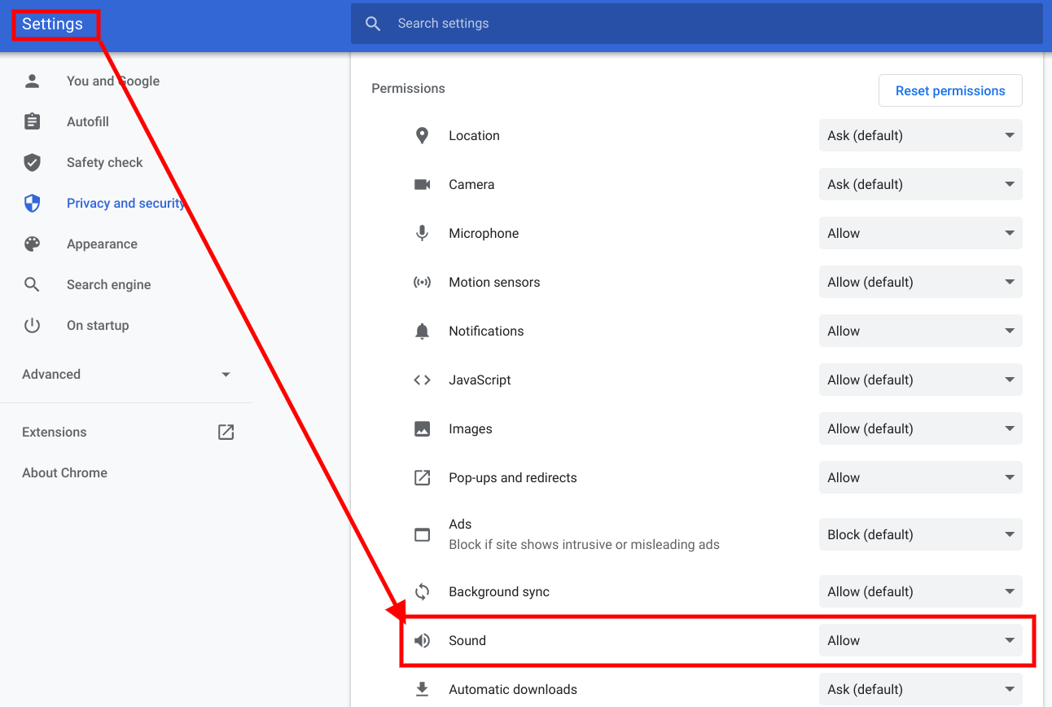Screen dimensions: 1052x707
Task: Click the Automatic downloads label
Action: 513,689
